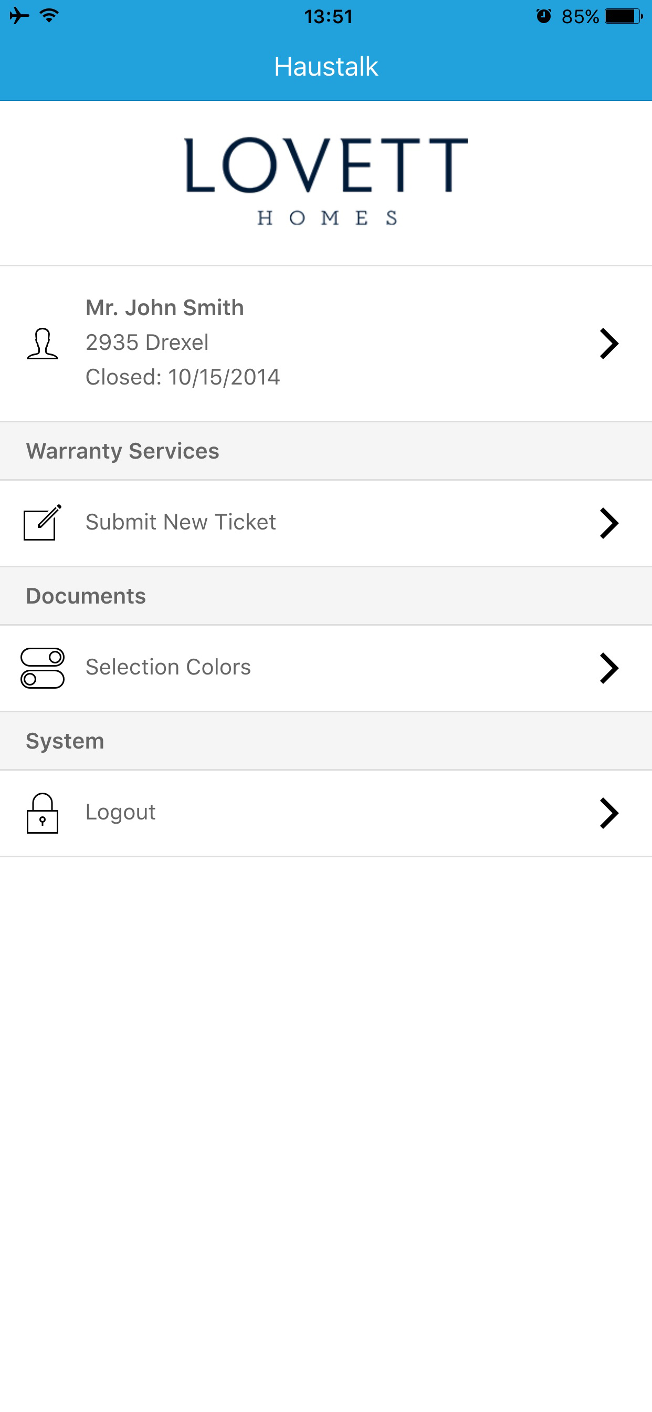The height and width of the screenshot is (1412, 652).
Task: Click the Mr. John Smith name text
Action: click(x=164, y=307)
